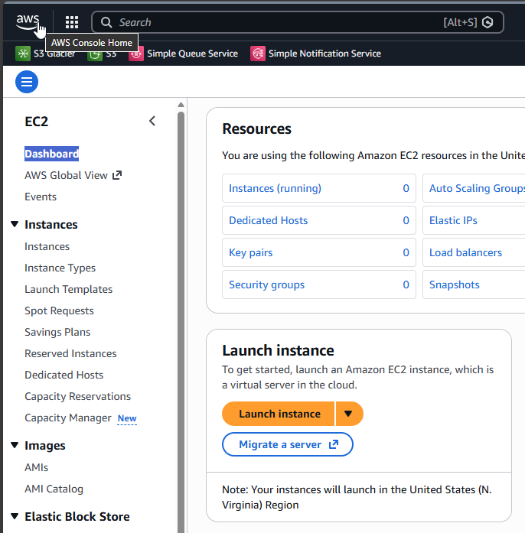Click the New badge beside Capacity Manager
This screenshot has width=525, height=533.
click(127, 418)
